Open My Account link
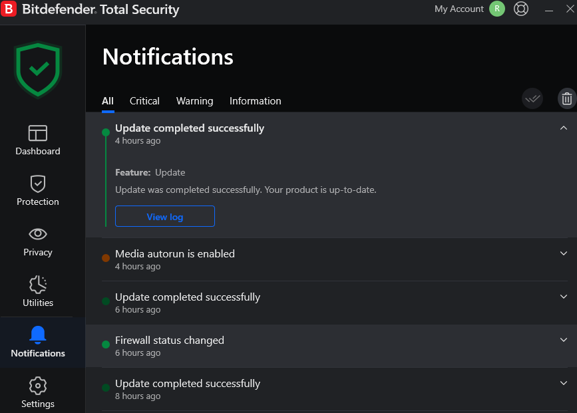Image resolution: width=577 pixels, height=413 pixels. (x=459, y=9)
